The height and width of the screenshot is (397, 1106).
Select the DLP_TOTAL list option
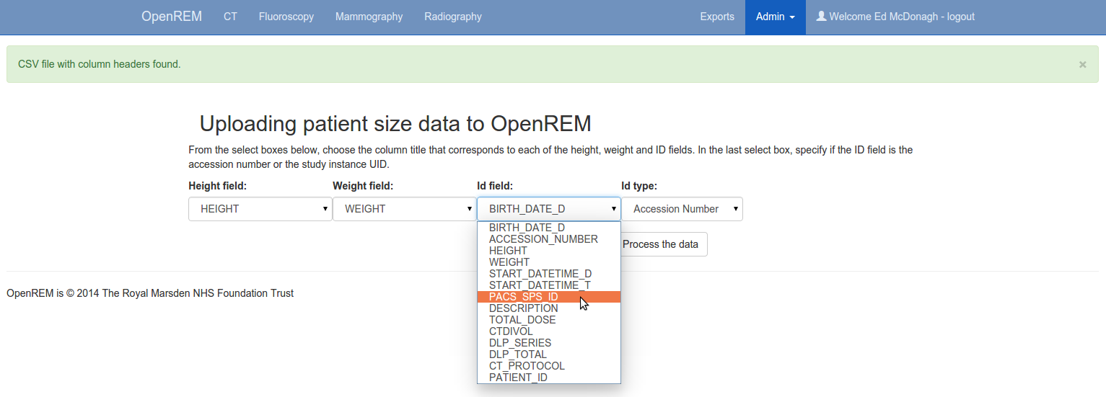point(517,354)
